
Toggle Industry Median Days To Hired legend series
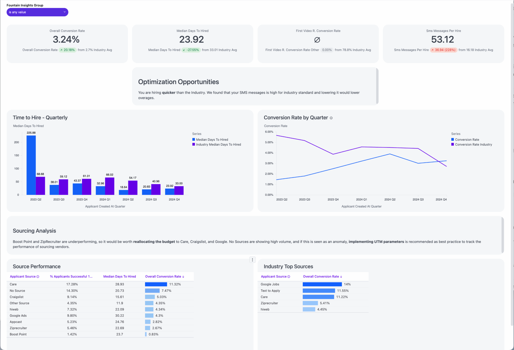(x=218, y=144)
